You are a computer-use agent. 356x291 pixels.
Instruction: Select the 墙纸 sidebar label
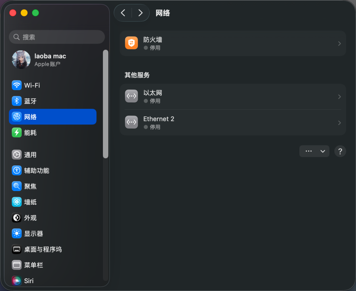pyautogui.click(x=30, y=202)
